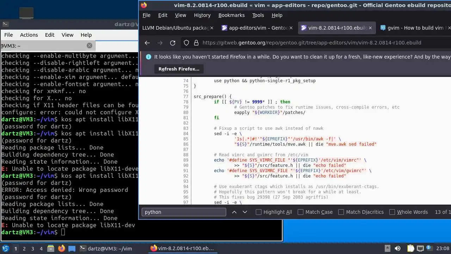Viewport: 451px width, 254px height.
Task: Click the clock showing 23:08
Action: point(443,248)
